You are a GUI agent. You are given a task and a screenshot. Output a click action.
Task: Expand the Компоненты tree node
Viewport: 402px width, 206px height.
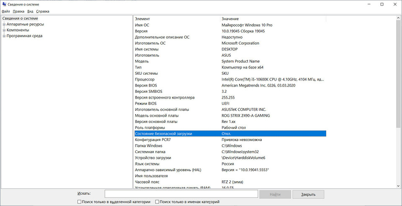coord(4,30)
